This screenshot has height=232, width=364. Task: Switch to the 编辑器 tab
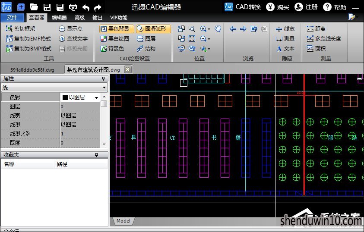click(x=59, y=17)
